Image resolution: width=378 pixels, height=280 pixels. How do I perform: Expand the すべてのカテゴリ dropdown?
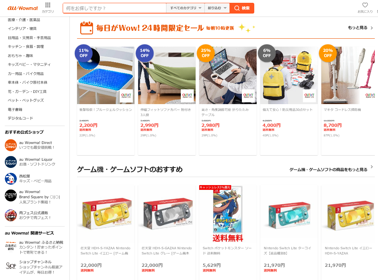point(185,8)
